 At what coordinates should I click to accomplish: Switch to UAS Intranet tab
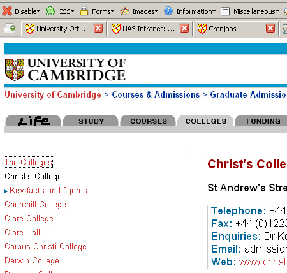(150, 29)
